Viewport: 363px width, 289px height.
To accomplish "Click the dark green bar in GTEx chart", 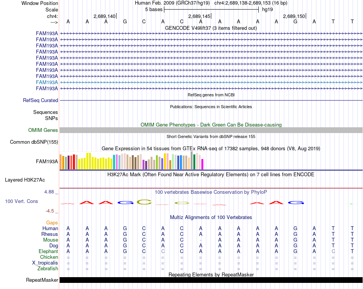I will pos(194,162).
